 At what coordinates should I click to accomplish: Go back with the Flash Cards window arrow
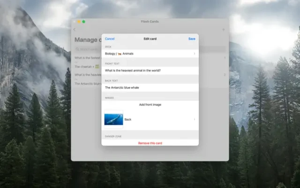[x=75, y=30]
